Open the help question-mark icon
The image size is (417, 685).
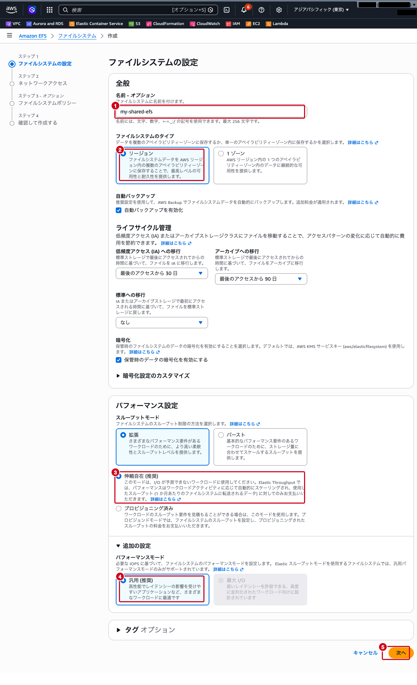261,10
